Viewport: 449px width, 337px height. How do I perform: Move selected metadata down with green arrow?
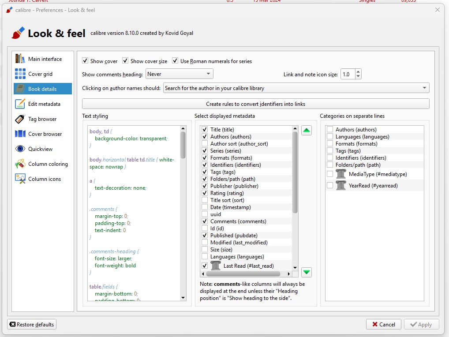point(307,272)
